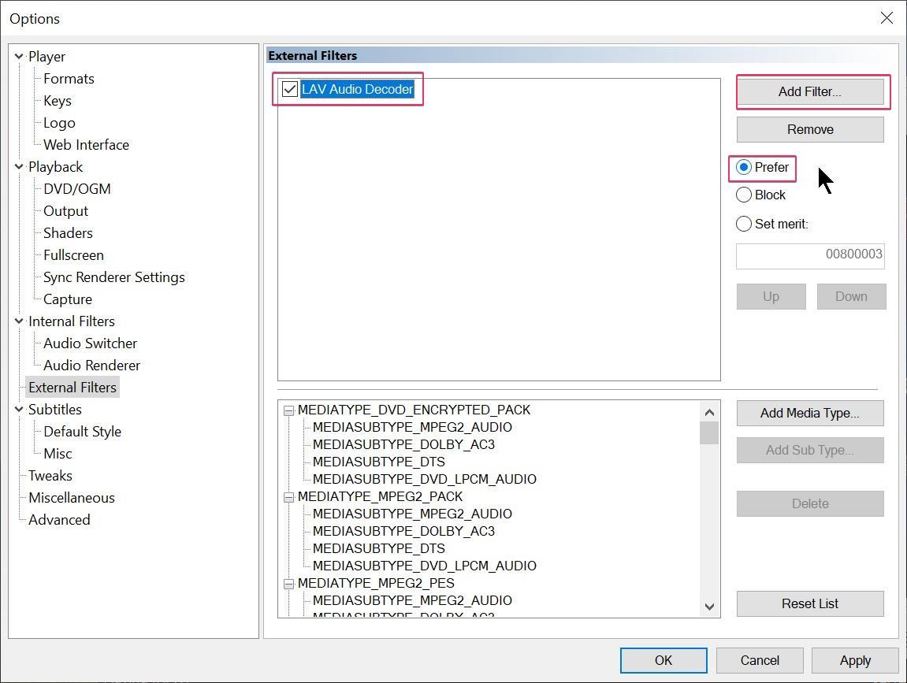The width and height of the screenshot is (907, 683).
Task: Confirm with the OK button
Action: pyautogui.click(x=664, y=660)
